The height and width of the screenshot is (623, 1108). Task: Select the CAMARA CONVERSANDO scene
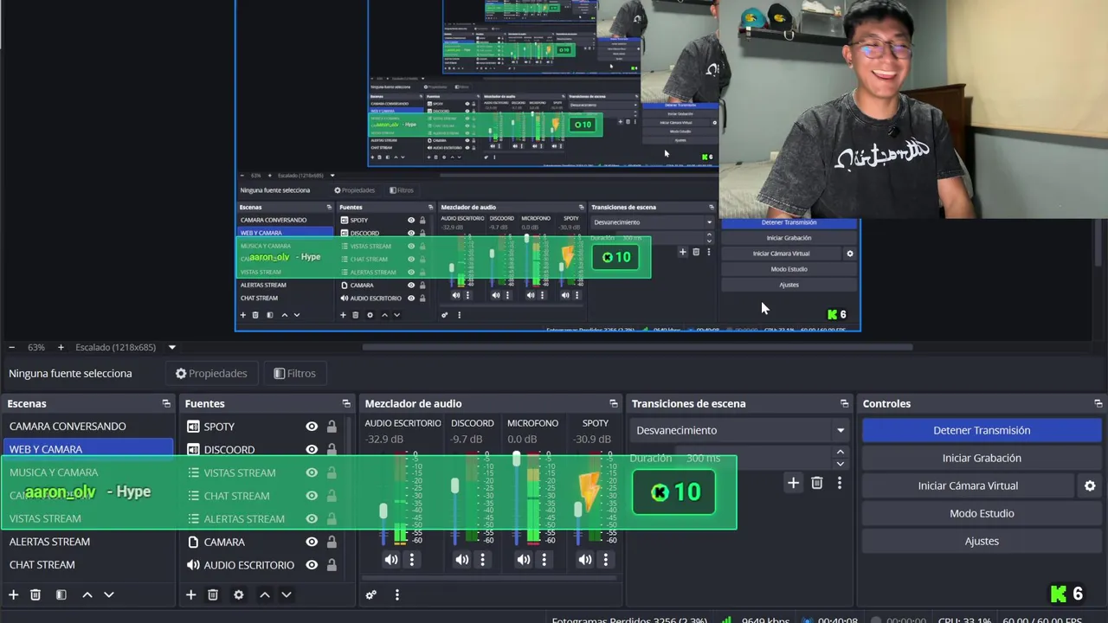click(89, 426)
